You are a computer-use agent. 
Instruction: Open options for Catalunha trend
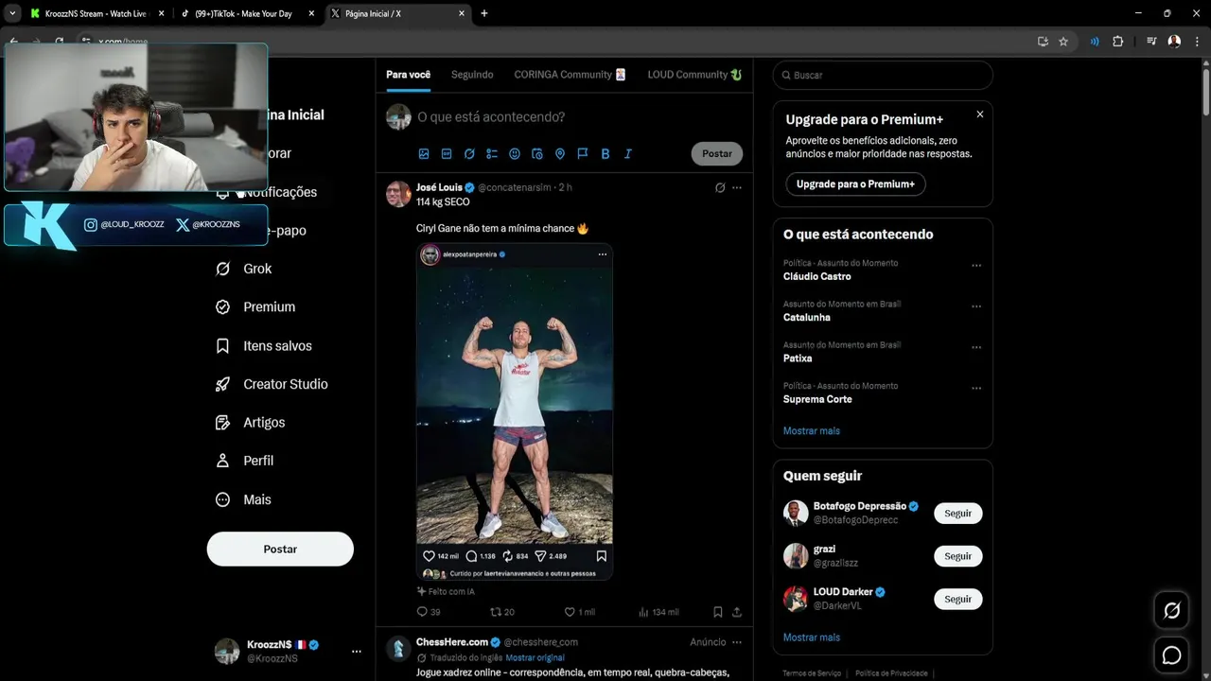pos(976,306)
